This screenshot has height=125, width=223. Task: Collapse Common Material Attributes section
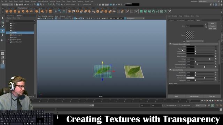(170, 44)
